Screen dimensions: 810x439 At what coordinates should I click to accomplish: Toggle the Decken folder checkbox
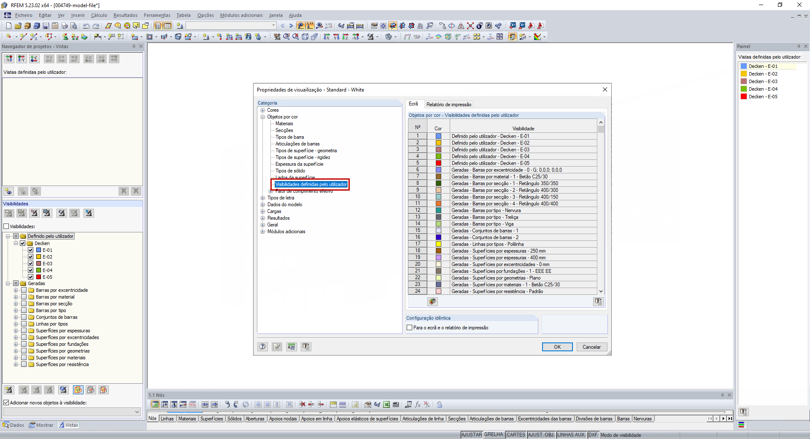pos(23,243)
